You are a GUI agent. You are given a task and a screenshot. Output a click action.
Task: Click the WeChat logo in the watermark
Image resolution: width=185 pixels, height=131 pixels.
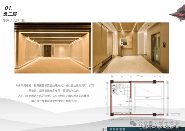[x=133, y=123]
